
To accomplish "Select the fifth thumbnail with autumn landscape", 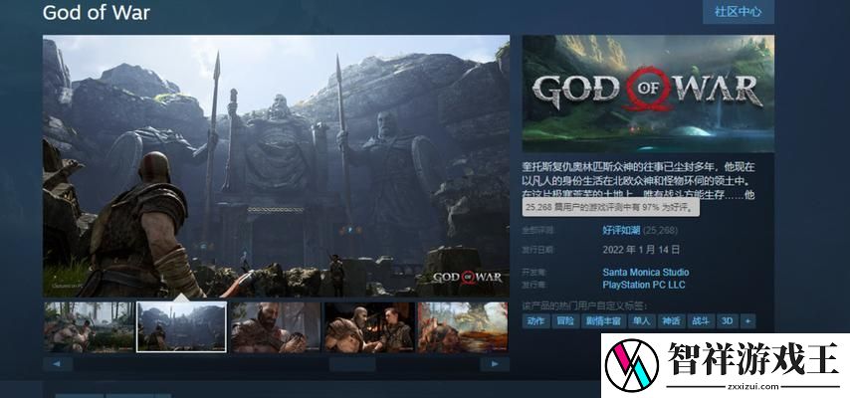I will click(x=463, y=327).
